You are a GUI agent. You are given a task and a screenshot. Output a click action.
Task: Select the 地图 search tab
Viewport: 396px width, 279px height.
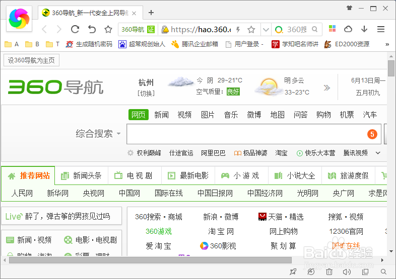[x=277, y=115]
